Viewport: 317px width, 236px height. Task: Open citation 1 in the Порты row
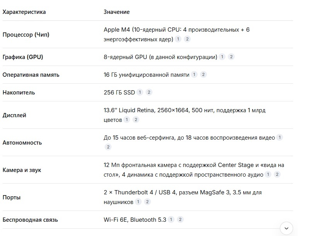pos(138,202)
